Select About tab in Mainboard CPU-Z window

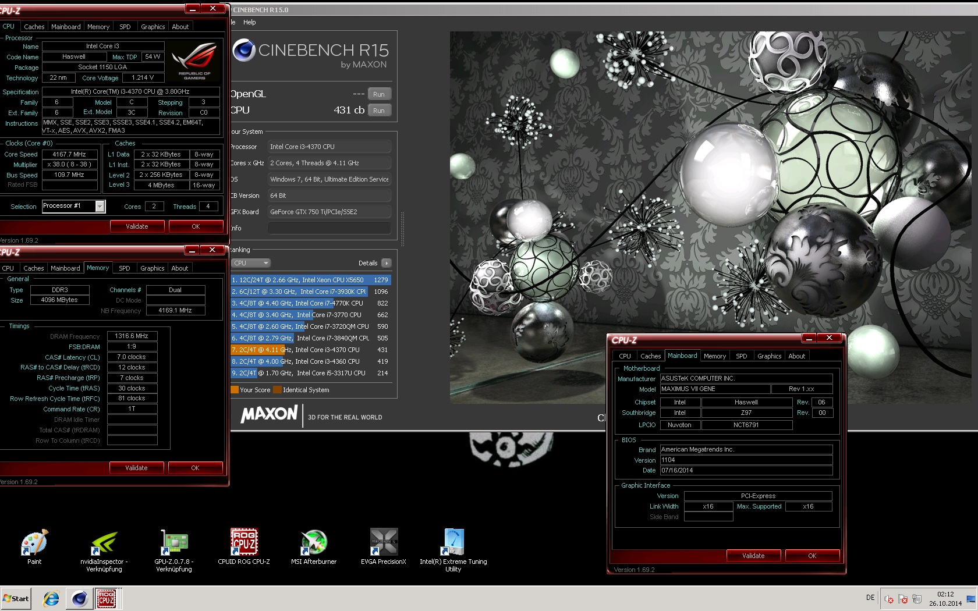tap(796, 356)
